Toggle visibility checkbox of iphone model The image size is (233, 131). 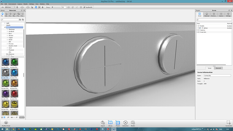200,28
